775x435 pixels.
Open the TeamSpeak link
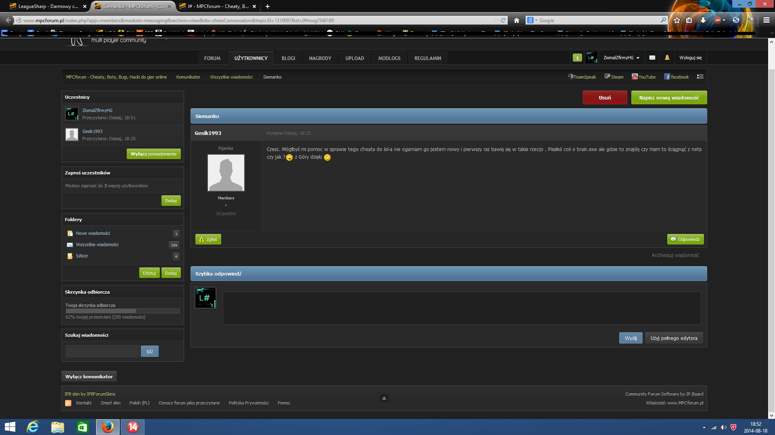(582, 77)
